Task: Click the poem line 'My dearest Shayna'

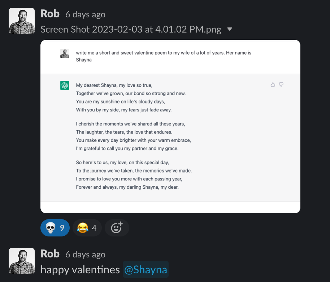Action: coord(114,85)
